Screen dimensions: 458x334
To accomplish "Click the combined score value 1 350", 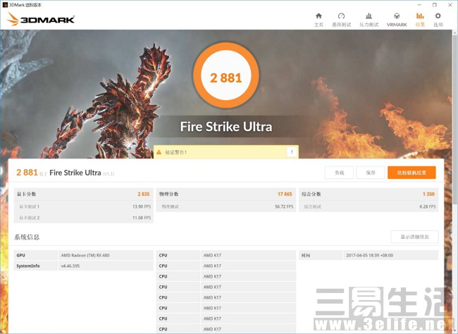I will coord(428,194).
